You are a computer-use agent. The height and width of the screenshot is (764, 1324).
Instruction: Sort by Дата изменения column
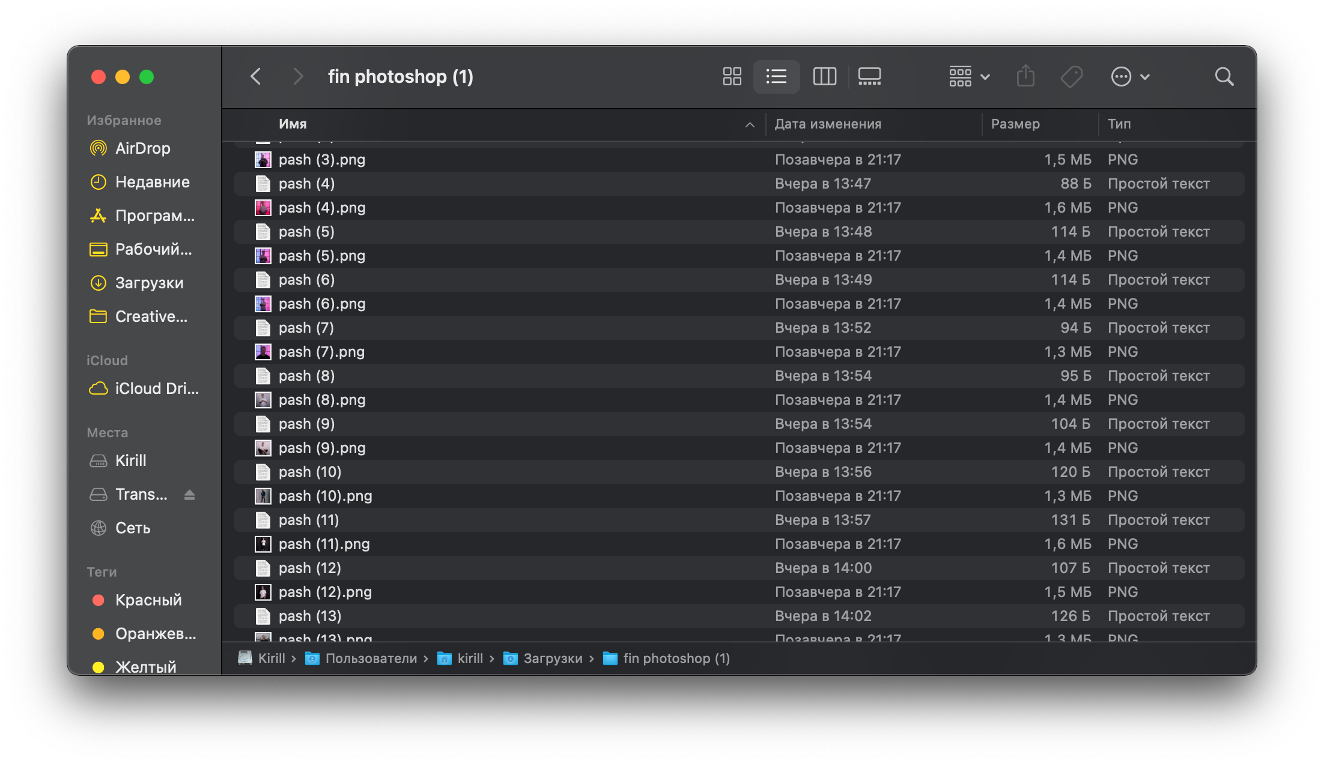(x=828, y=124)
